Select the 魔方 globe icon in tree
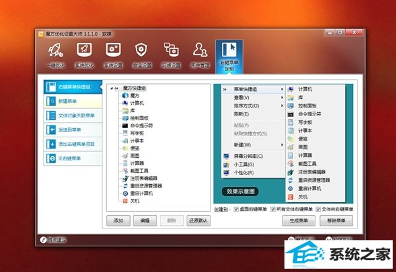Viewport: 396px width, 272px height. [x=125, y=96]
